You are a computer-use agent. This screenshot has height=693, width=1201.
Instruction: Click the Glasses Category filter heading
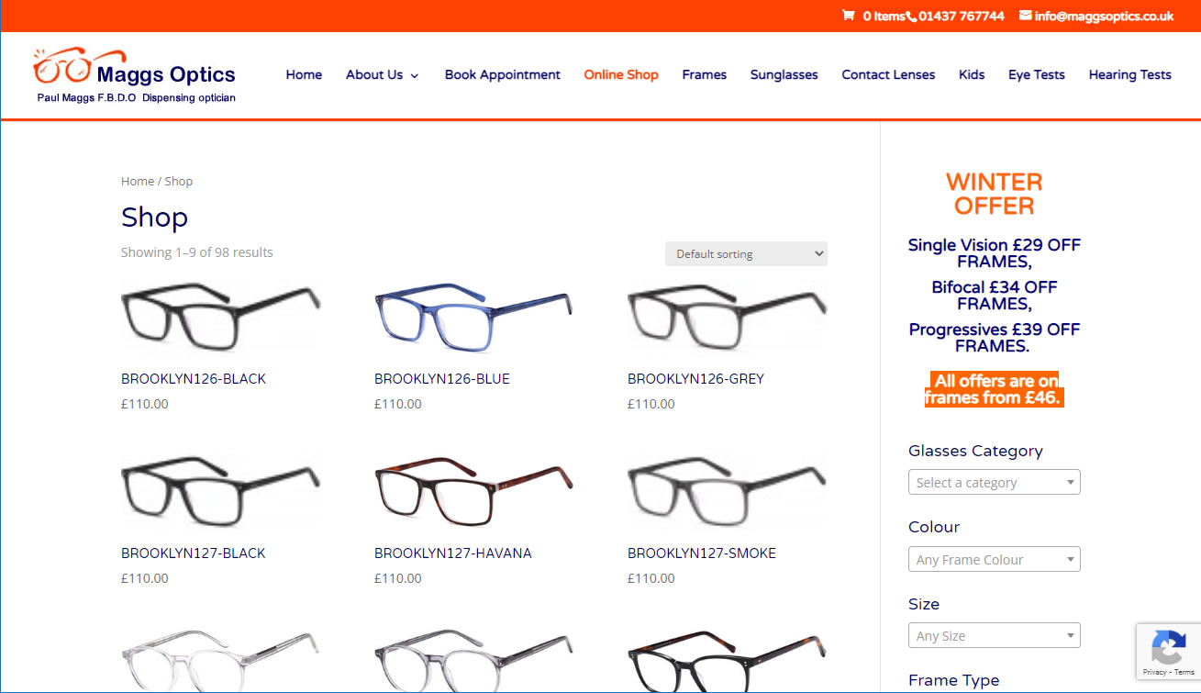(x=975, y=451)
